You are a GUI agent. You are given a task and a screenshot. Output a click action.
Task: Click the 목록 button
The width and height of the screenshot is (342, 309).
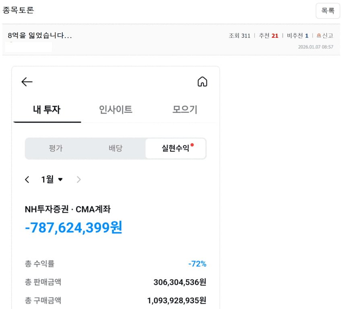pyautogui.click(x=328, y=11)
